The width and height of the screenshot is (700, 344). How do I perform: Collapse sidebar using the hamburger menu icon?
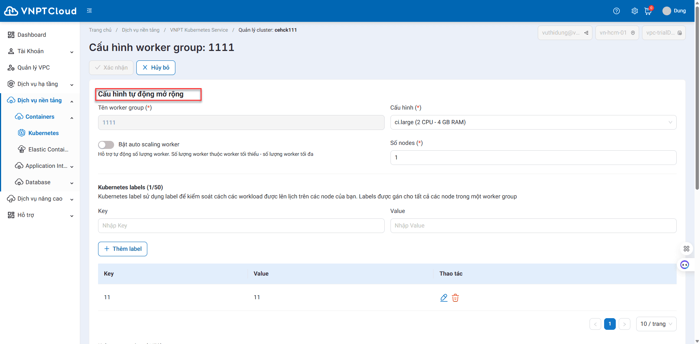[x=89, y=11]
